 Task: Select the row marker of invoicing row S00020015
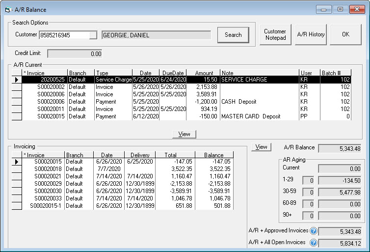(x=17, y=162)
